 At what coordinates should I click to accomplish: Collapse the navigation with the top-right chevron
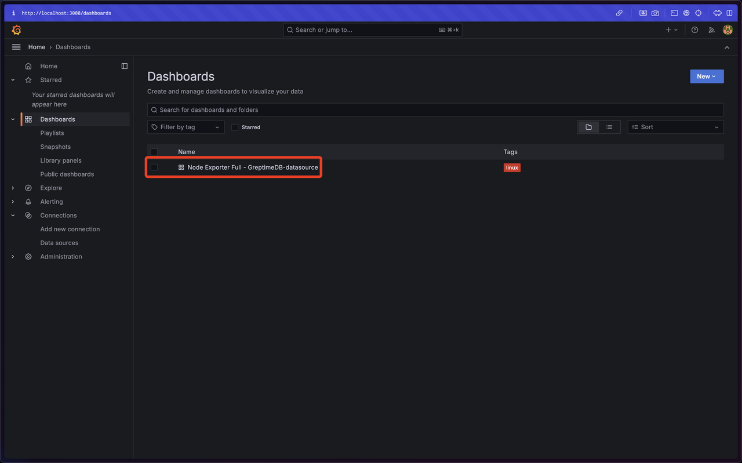point(726,47)
